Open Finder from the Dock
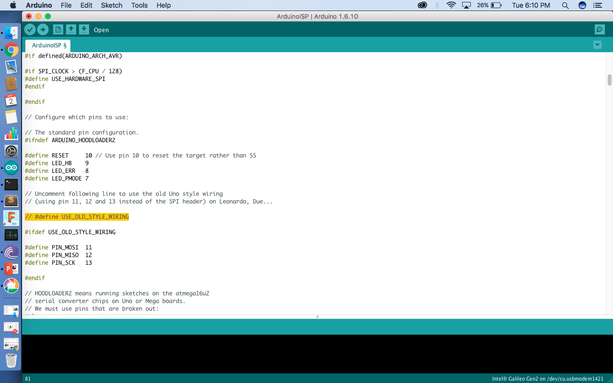 11,33
